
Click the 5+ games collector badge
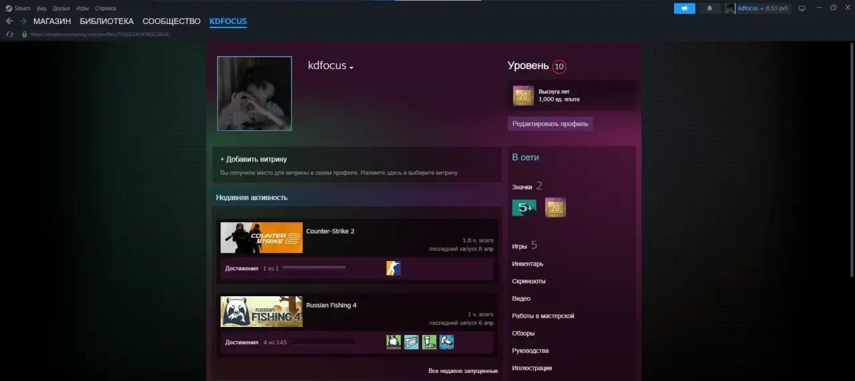pos(524,208)
